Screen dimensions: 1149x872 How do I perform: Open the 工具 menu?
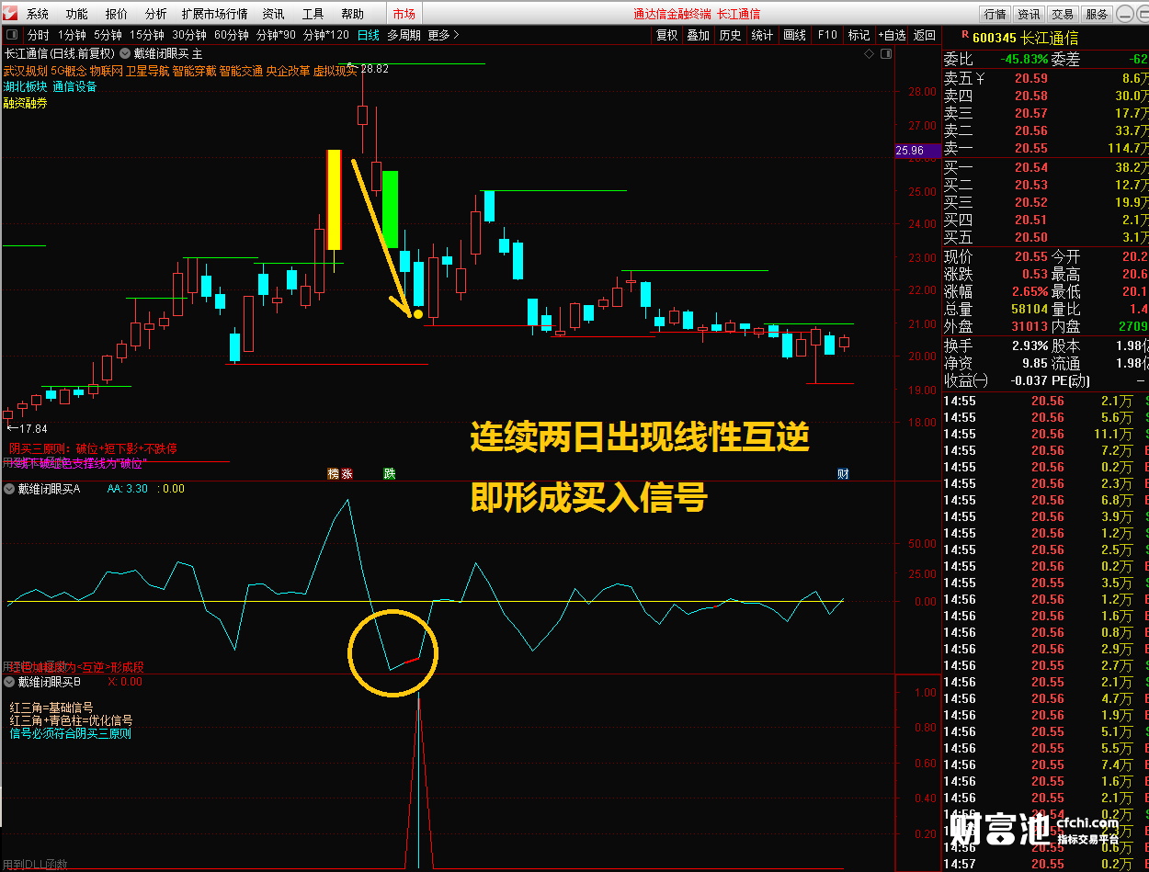coord(313,14)
